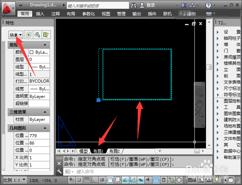Switch to the 管理 ribbon tab
Viewport: 242px width, 185px height.
121,14
